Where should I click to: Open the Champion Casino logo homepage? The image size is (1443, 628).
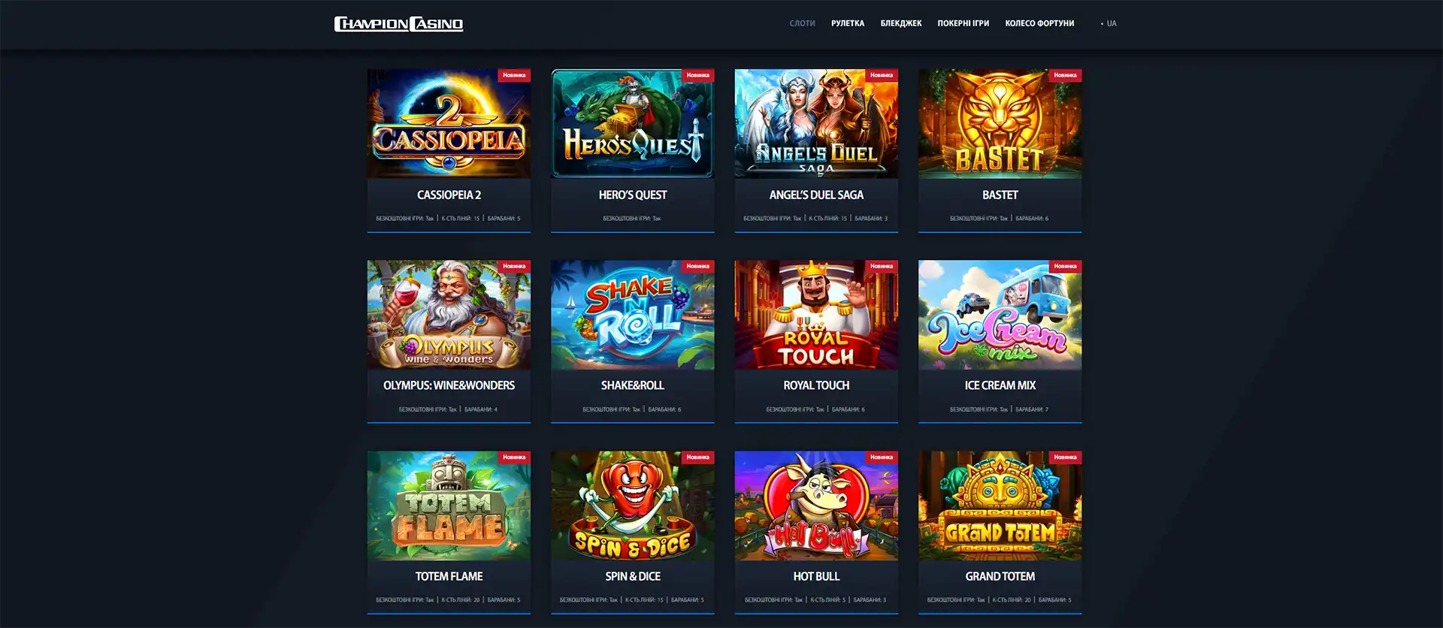click(398, 24)
